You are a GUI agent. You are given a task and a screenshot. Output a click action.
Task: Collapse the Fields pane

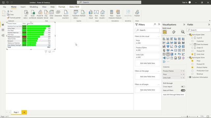click(x=209, y=25)
